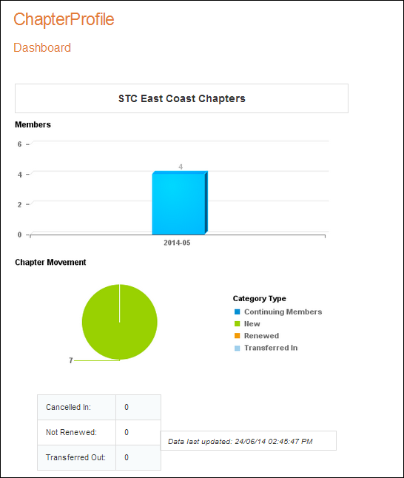Click the Data last updated timestamp box
This screenshot has width=404, height=478.
(x=248, y=440)
